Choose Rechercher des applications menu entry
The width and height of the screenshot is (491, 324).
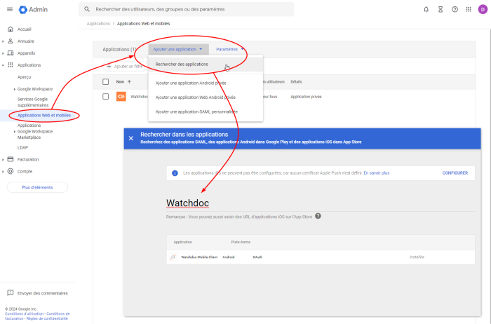coord(182,65)
